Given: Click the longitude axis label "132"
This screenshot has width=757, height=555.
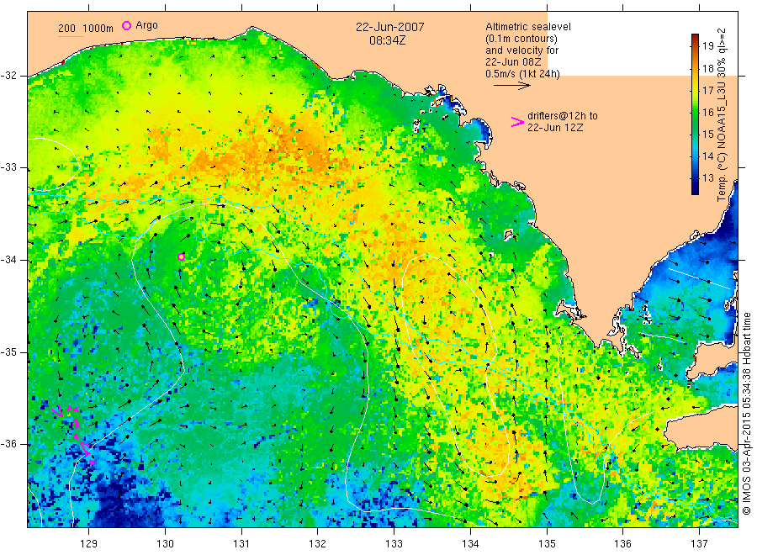Looking at the screenshot, I should tap(318, 544).
